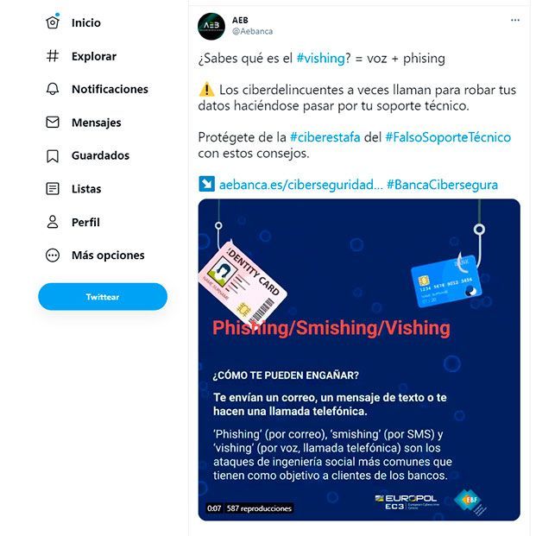Open the tweet's three-dot options menu
Viewport: 536px width, 536px height.
coord(515,20)
